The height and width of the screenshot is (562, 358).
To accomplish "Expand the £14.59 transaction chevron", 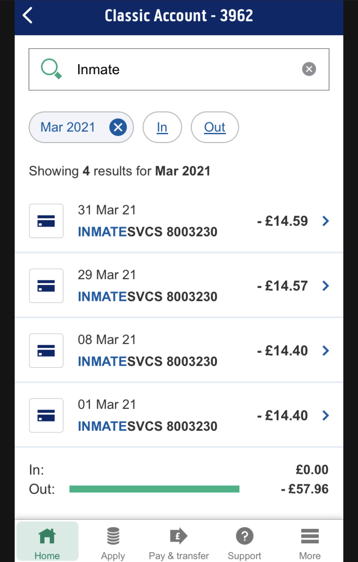I will pyautogui.click(x=326, y=221).
